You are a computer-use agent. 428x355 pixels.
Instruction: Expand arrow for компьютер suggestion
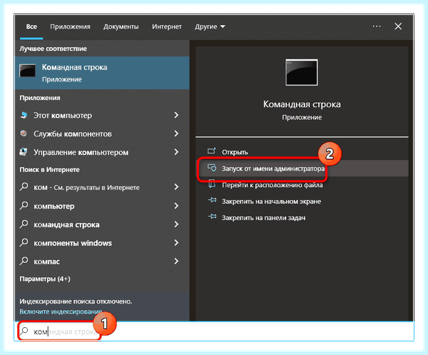click(176, 206)
